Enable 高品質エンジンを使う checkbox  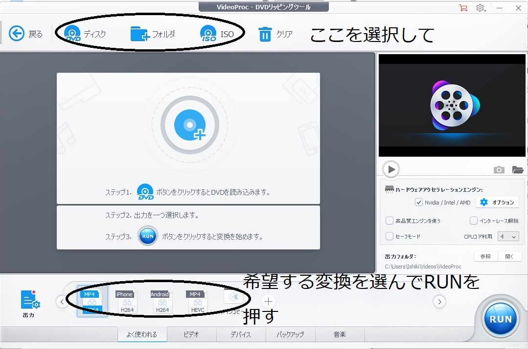point(389,221)
